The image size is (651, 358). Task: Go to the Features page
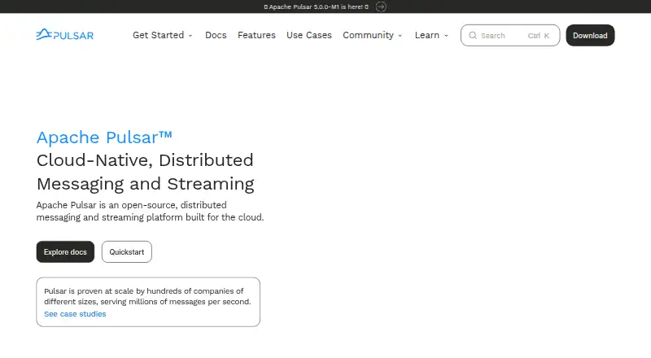(x=256, y=35)
